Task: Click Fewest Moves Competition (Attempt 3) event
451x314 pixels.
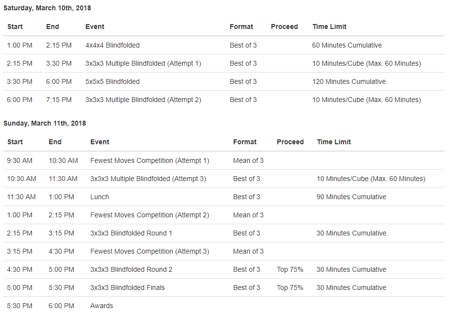Action: (x=150, y=251)
